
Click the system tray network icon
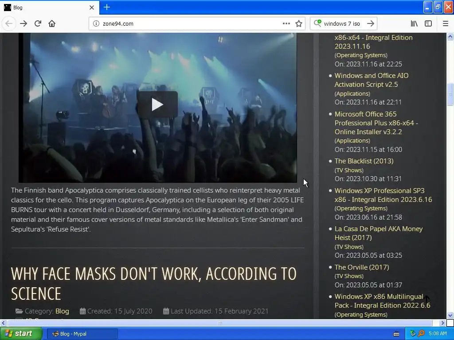(x=413, y=334)
